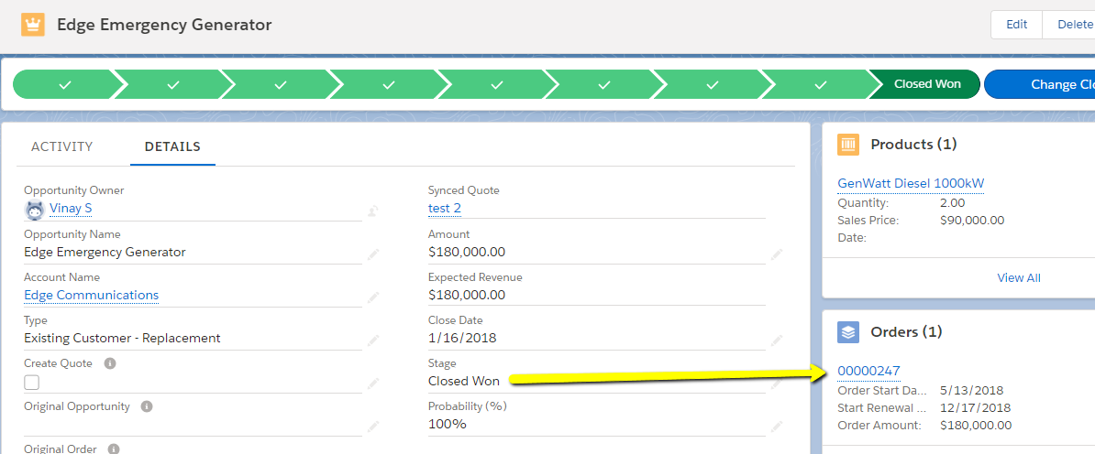Click the Order Amount value $180,000.00

976,426
